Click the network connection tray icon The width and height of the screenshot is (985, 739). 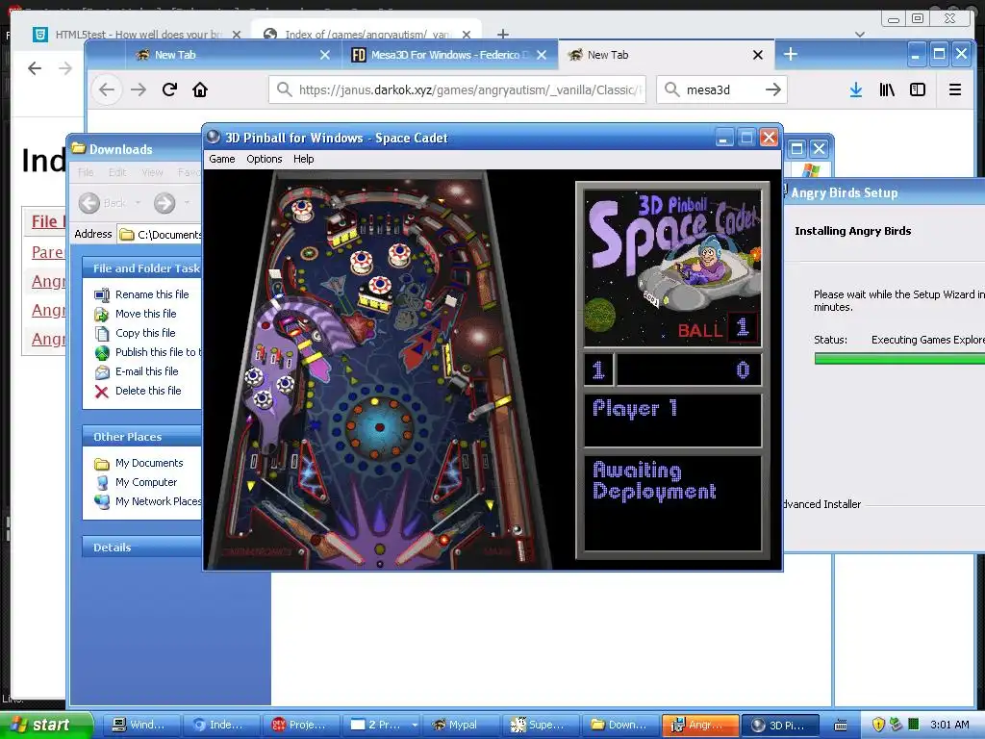896,725
